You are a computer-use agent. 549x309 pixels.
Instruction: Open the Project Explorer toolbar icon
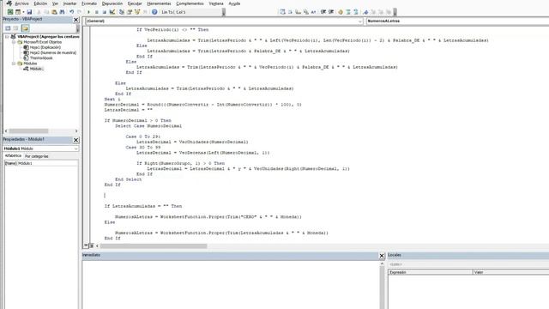pos(122,12)
